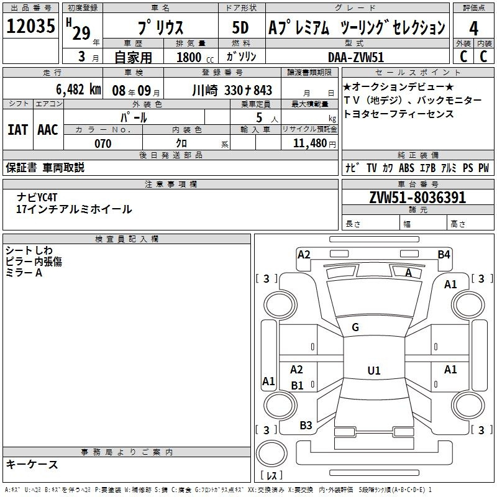Image resolution: width=497 pixels, height=497 pixels.
Task: Click the shift type IAT
Action: coord(18,130)
